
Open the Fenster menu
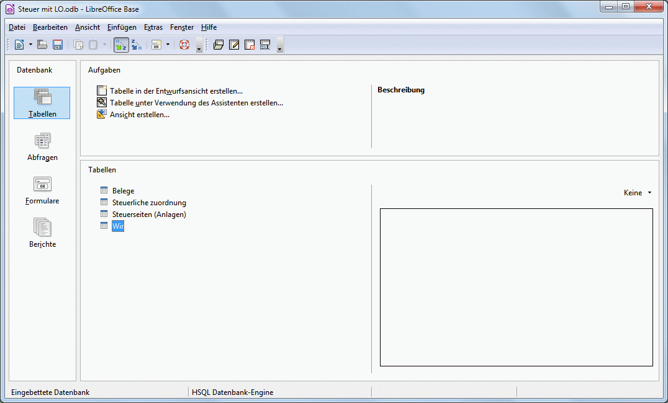click(182, 27)
